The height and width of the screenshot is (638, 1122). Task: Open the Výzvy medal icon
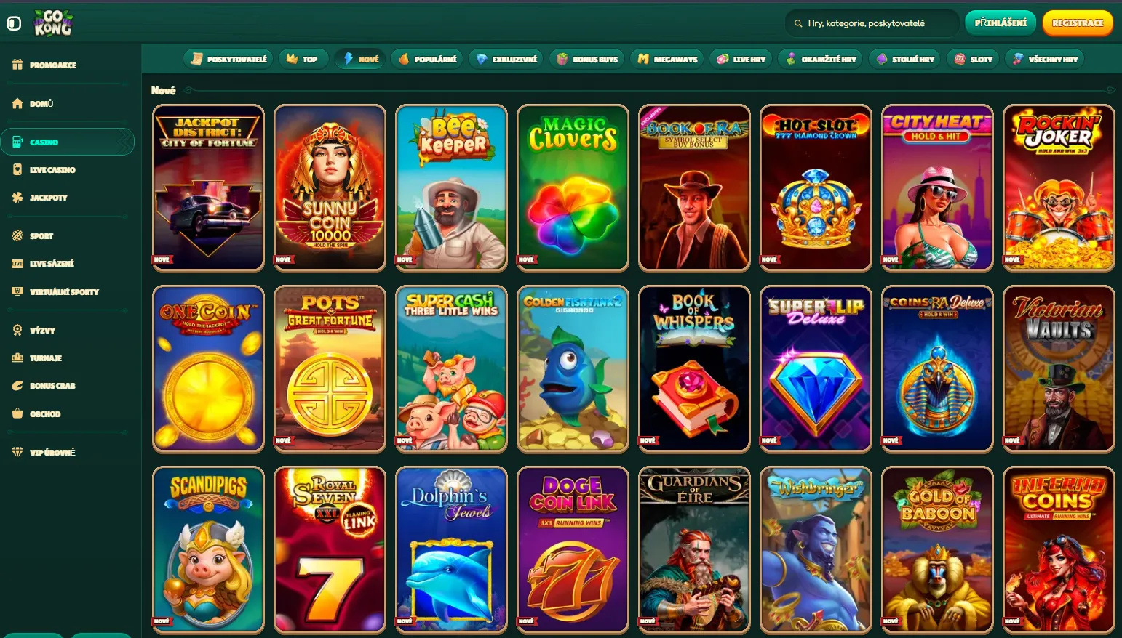coord(17,330)
